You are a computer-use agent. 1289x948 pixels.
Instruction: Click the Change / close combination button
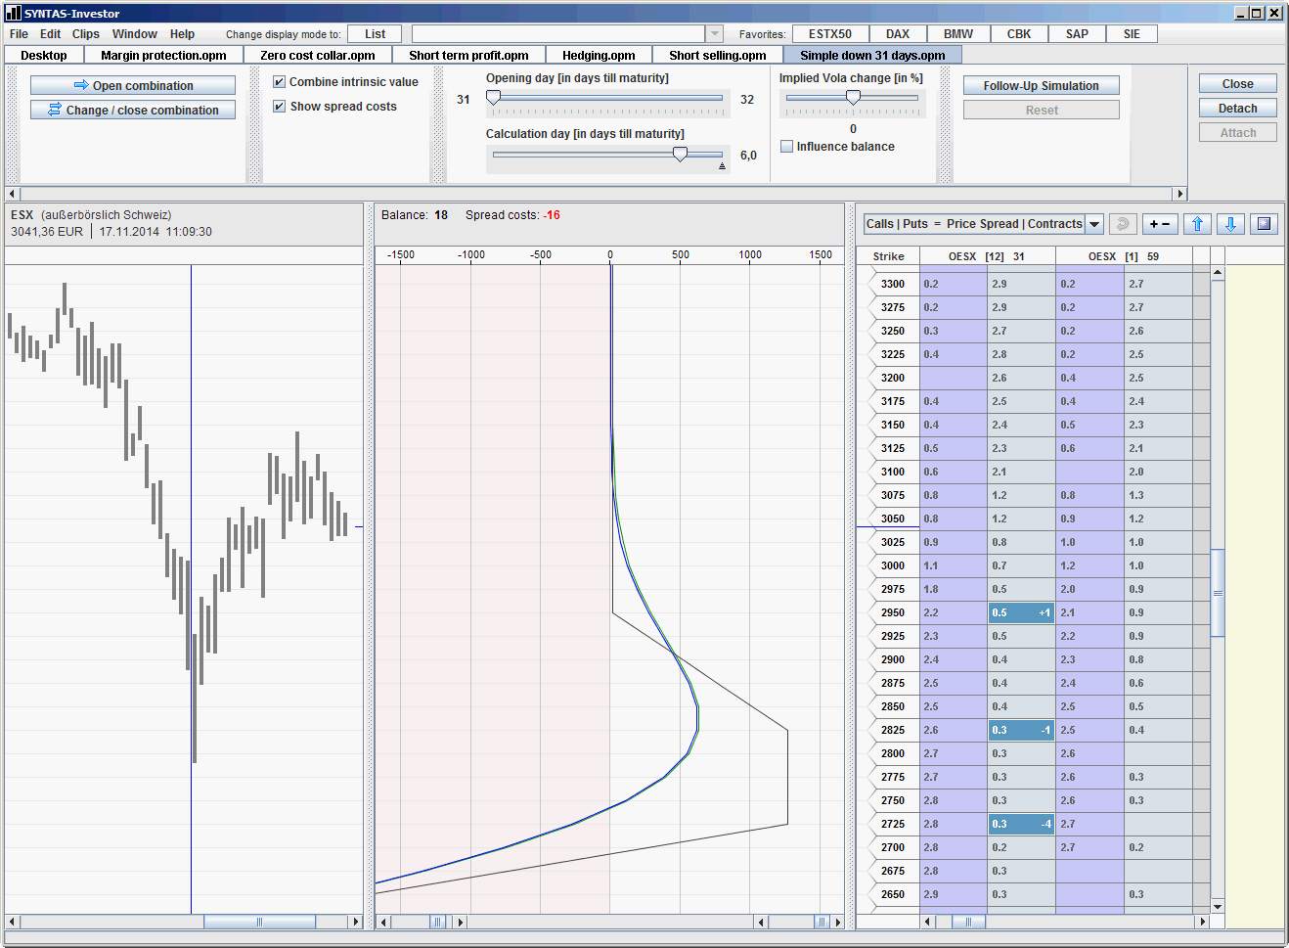[133, 111]
